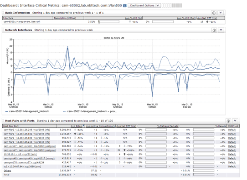
Task: Open cam-vpro48 - cam-vpro49 tcp/41017 link
Action: pyautogui.click(x=29, y=159)
